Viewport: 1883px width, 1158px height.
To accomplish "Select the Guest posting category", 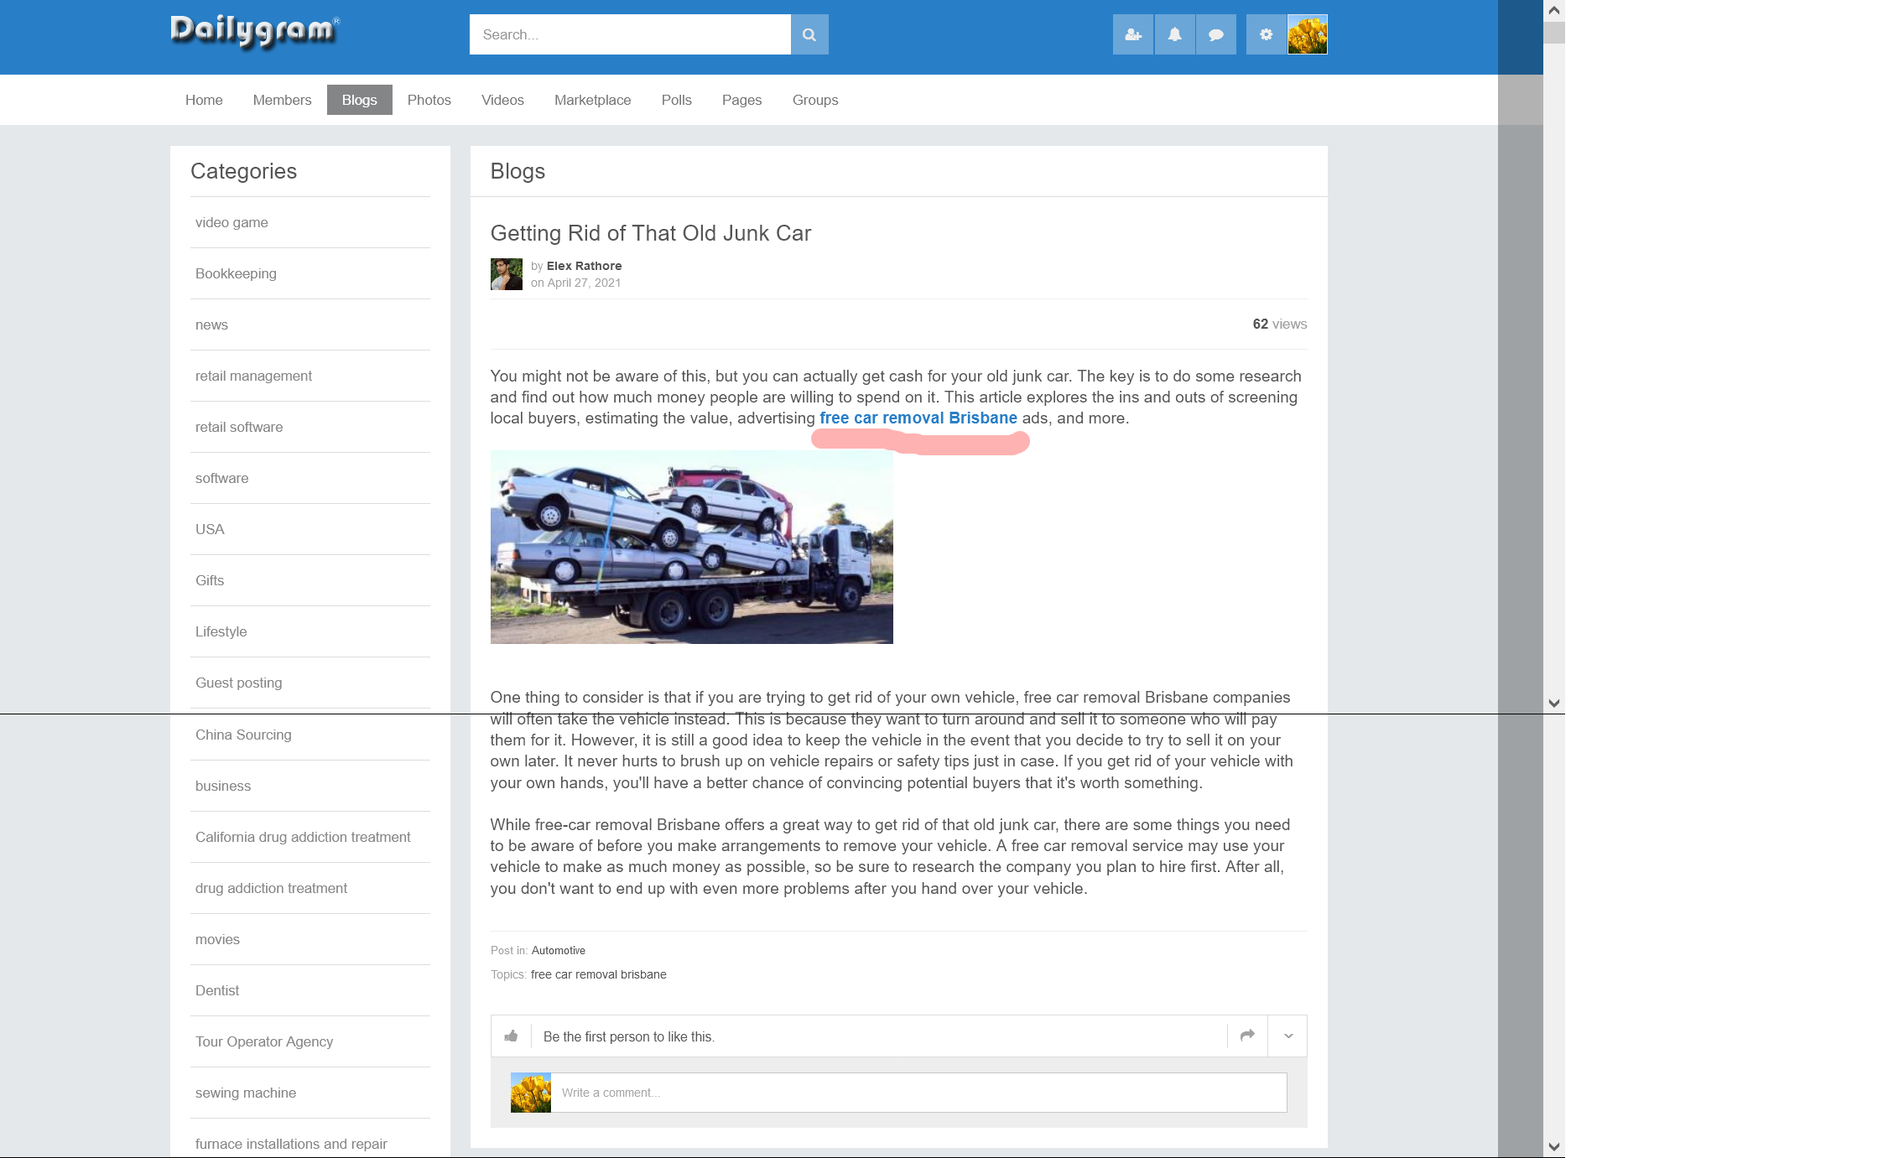I will [x=238, y=683].
